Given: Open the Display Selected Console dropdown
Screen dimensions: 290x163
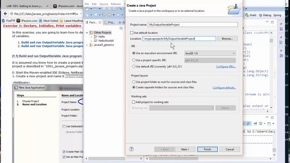Looking at the screenshot, I should pyautogui.click(x=265, y=124).
